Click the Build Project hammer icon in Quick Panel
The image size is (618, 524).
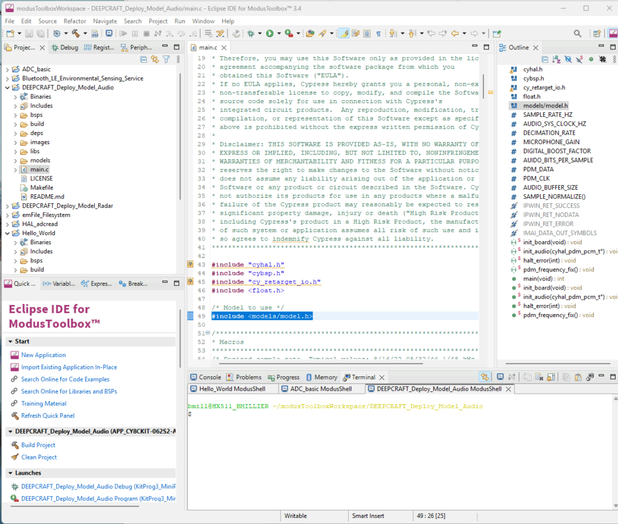tap(15, 445)
